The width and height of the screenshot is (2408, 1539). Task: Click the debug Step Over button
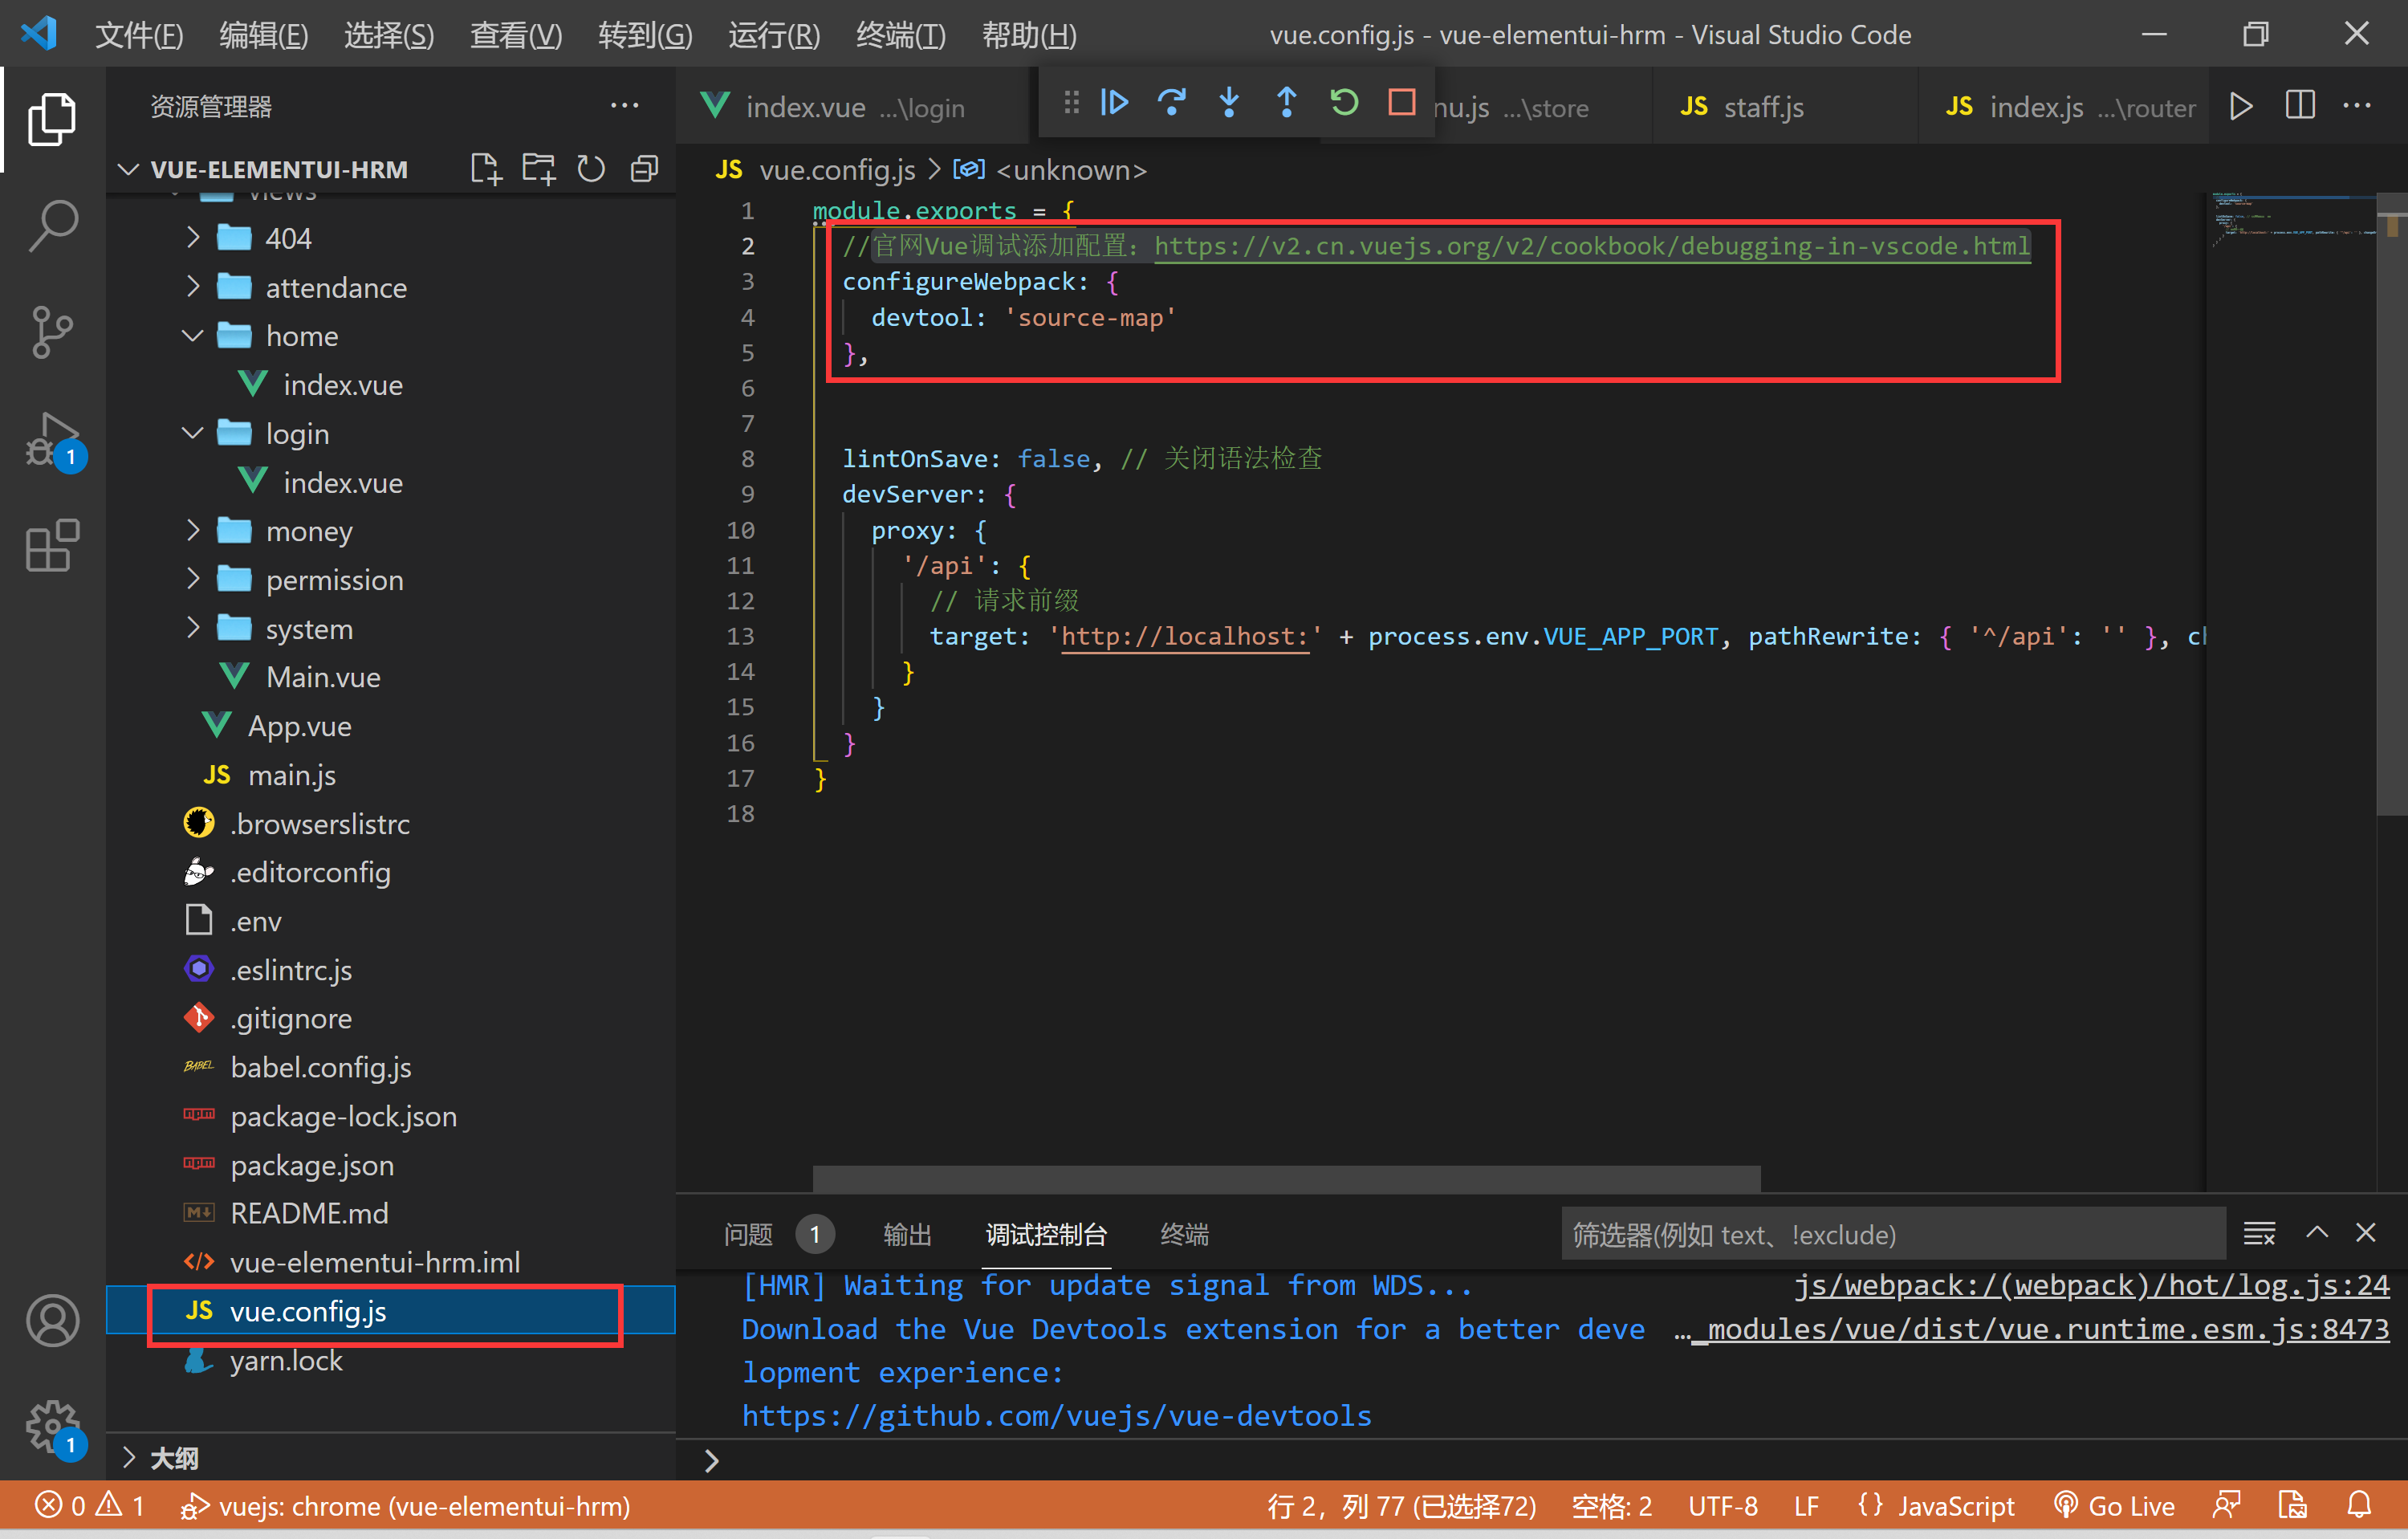tap(1172, 102)
